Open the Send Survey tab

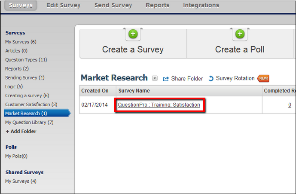[x=113, y=6]
